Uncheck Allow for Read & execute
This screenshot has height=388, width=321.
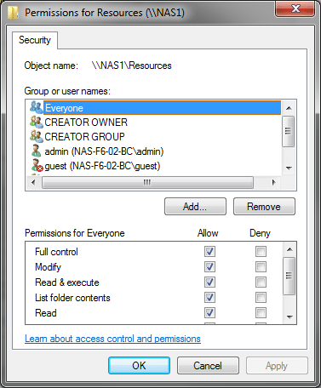[x=209, y=282]
